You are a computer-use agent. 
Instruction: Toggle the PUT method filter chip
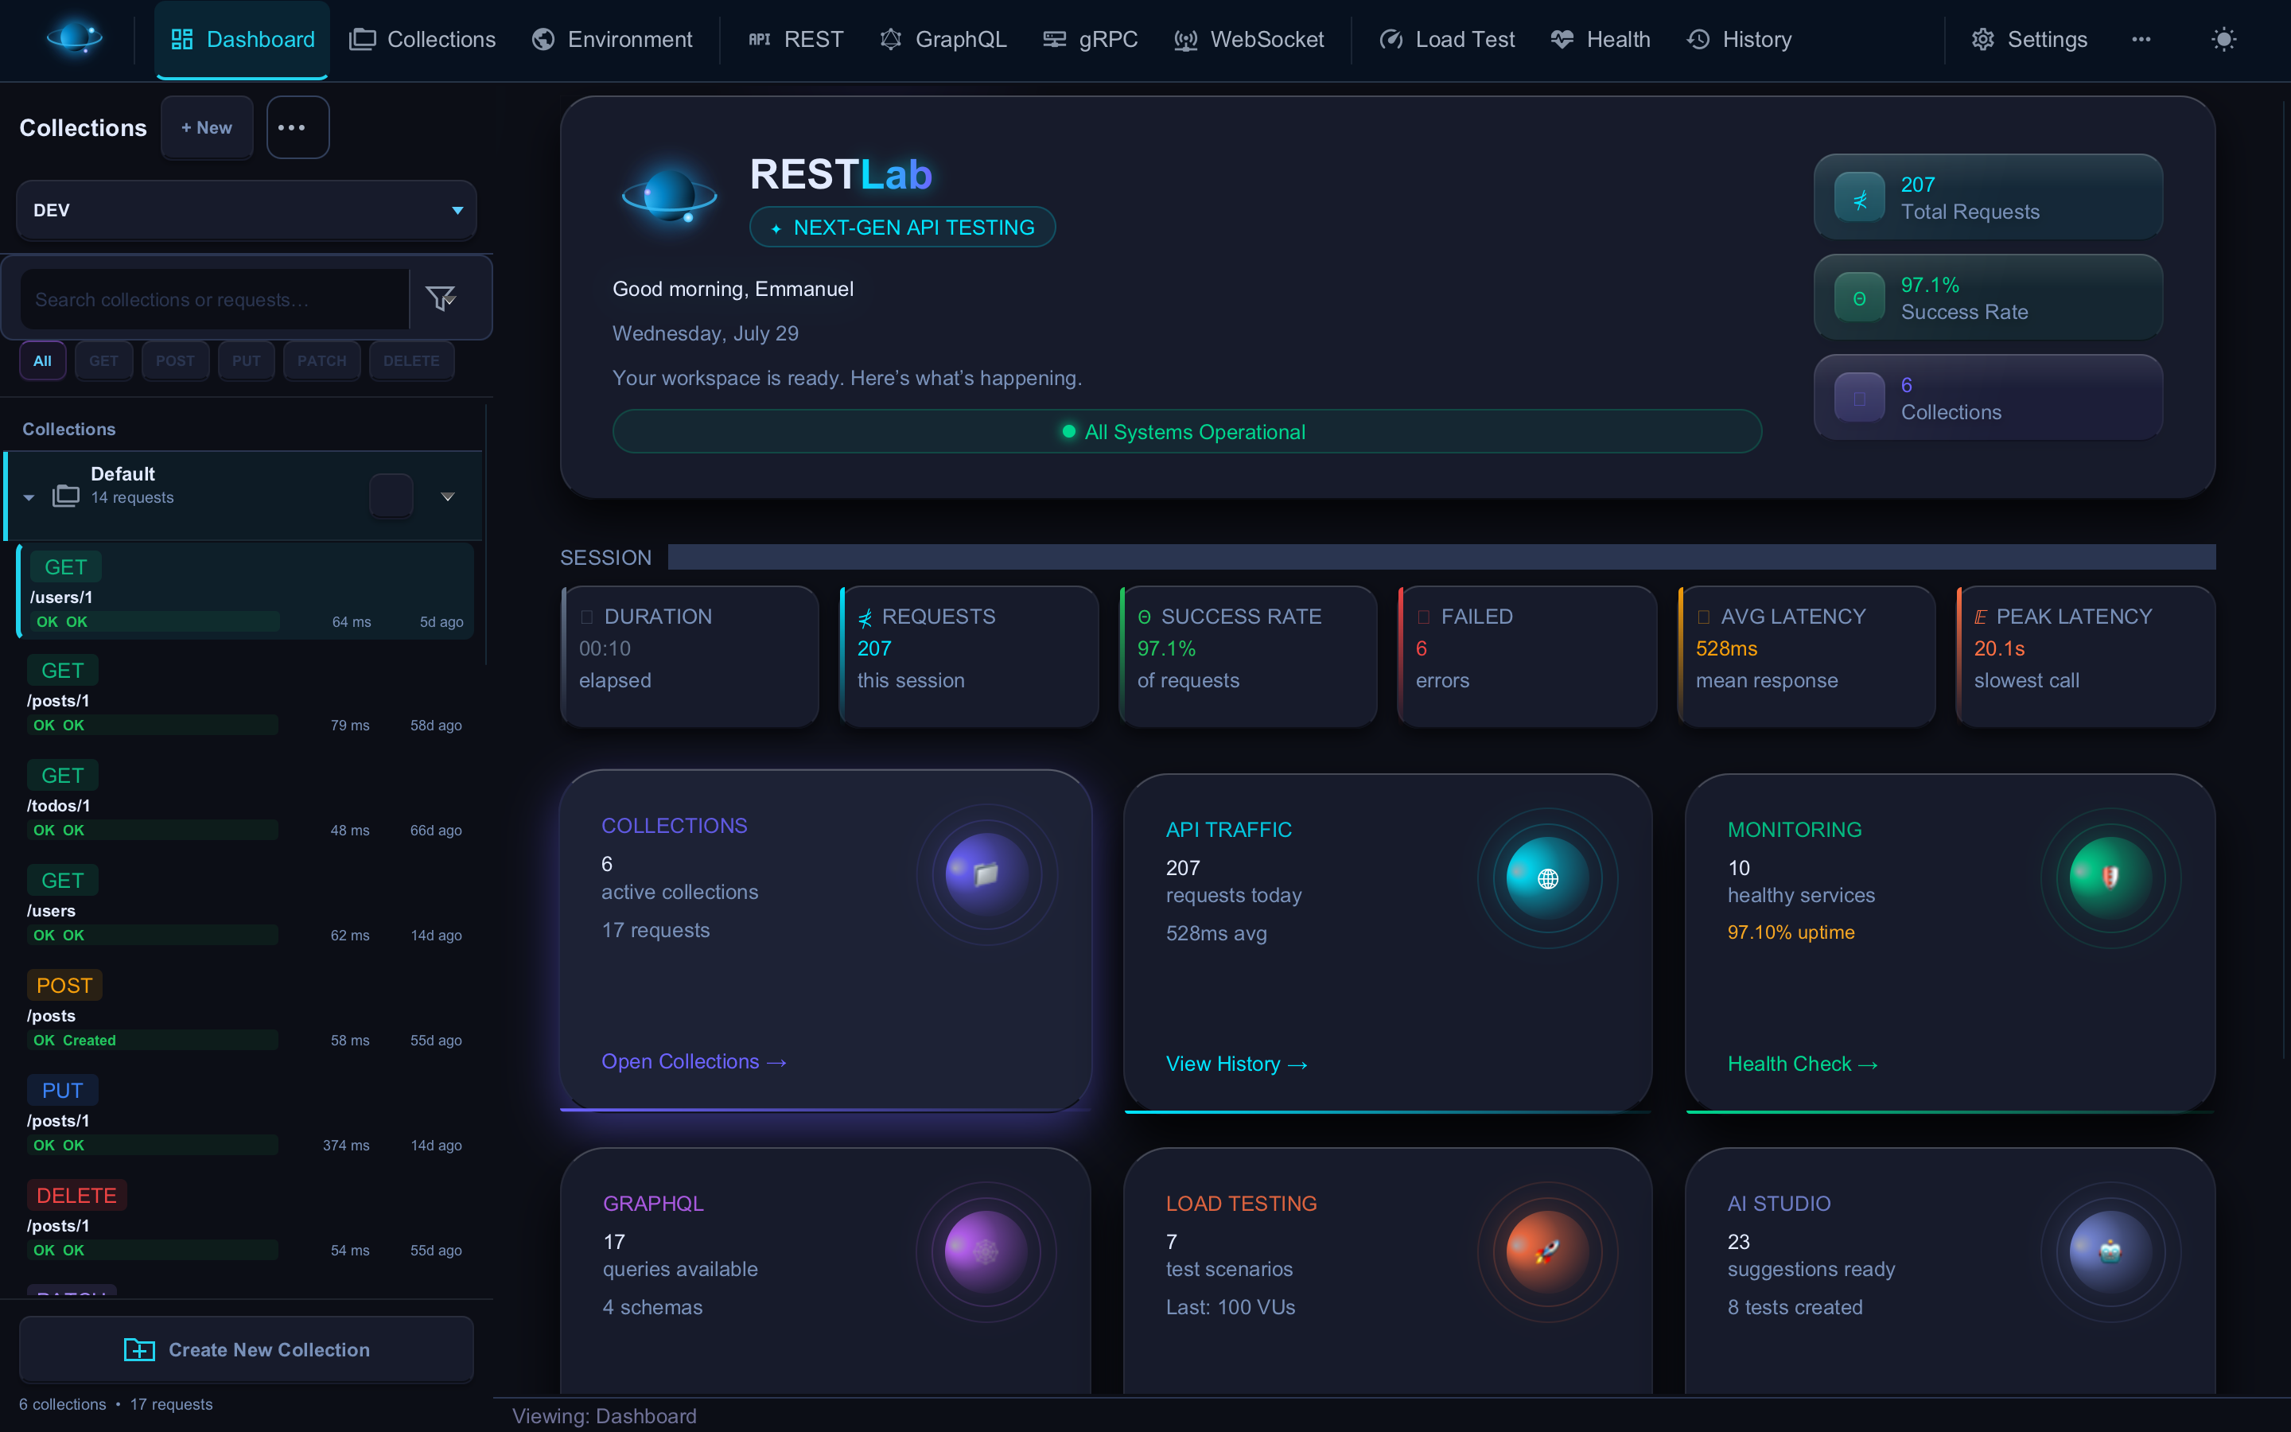pos(246,361)
